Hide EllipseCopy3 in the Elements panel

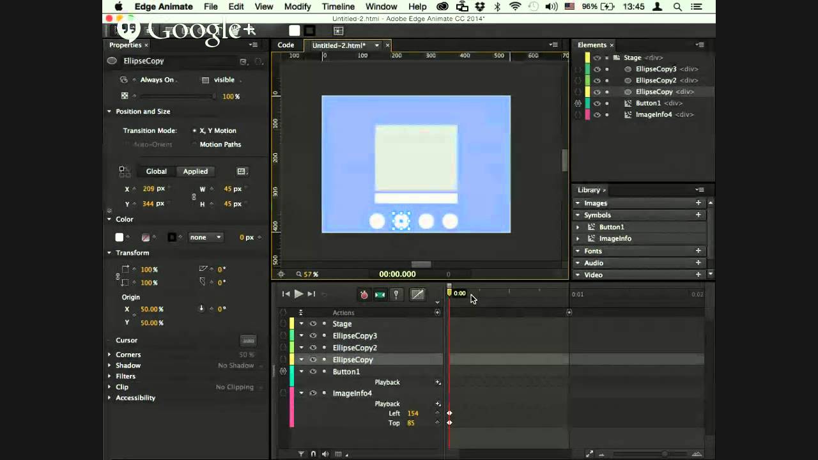(x=597, y=69)
